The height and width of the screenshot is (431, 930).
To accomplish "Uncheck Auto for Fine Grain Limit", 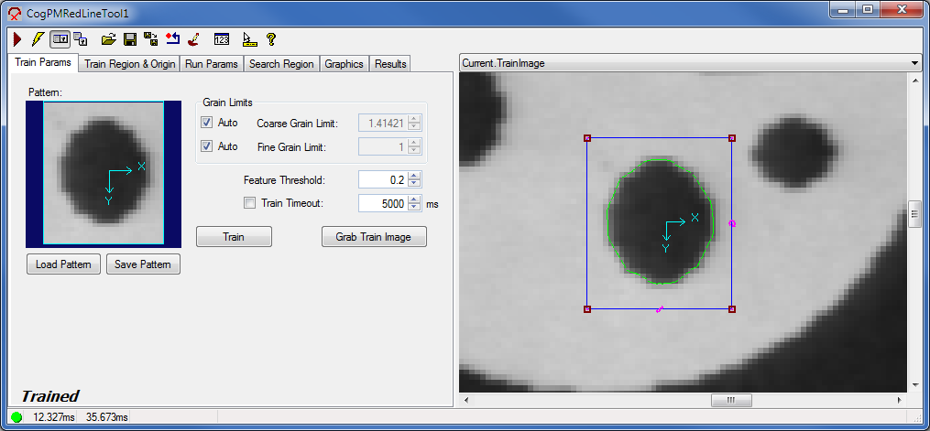I will coord(207,146).
